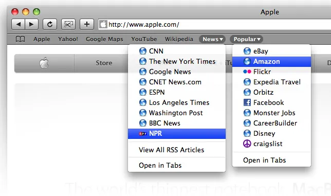Choose View All RSS Articles
The height and width of the screenshot is (196, 331).
click(x=177, y=150)
